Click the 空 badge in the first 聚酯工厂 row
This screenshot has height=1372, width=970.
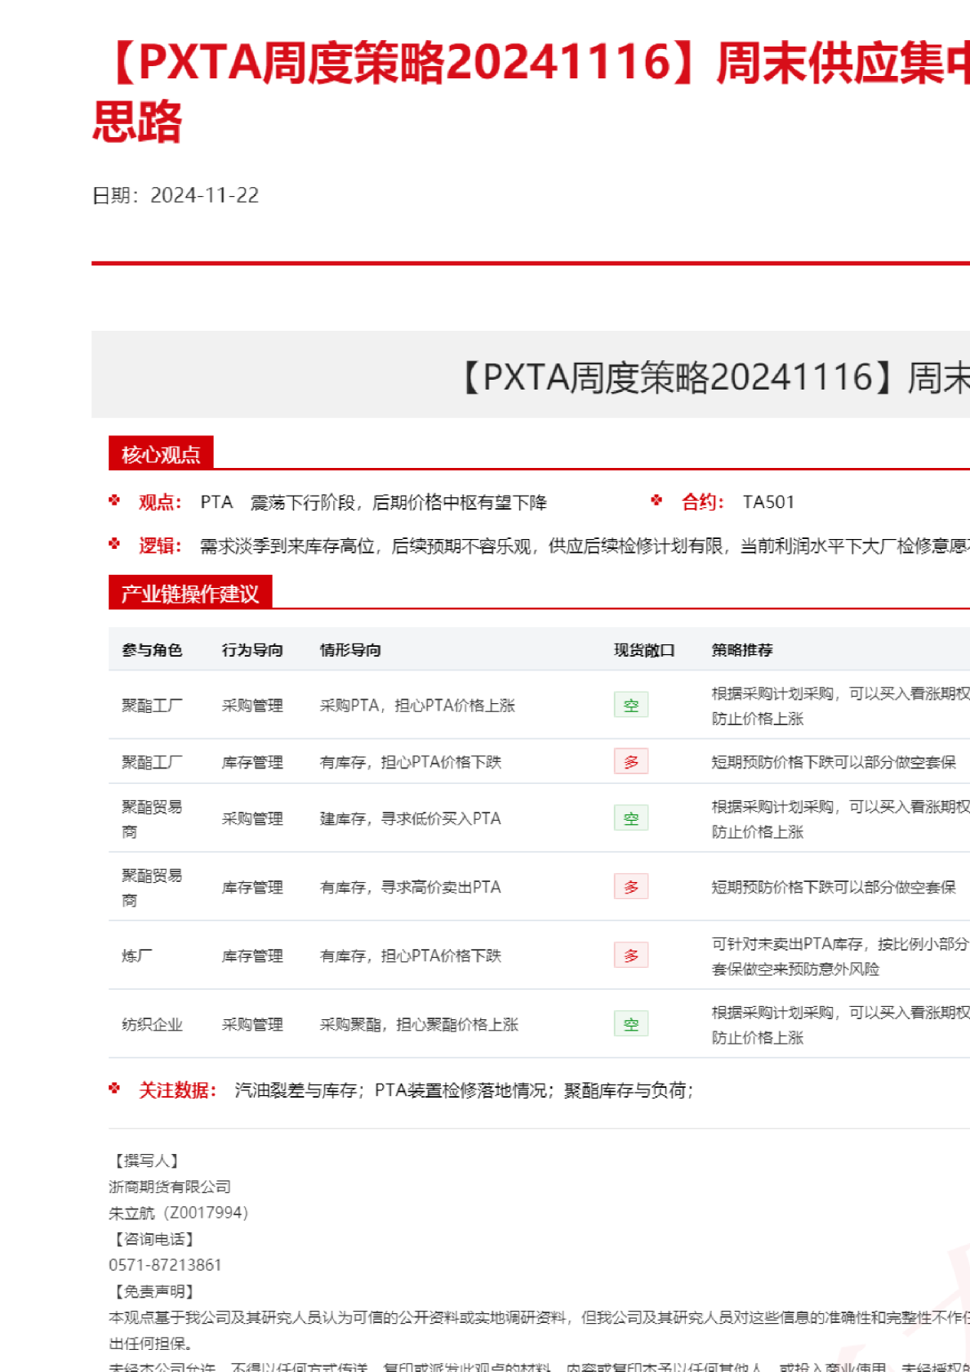630,705
